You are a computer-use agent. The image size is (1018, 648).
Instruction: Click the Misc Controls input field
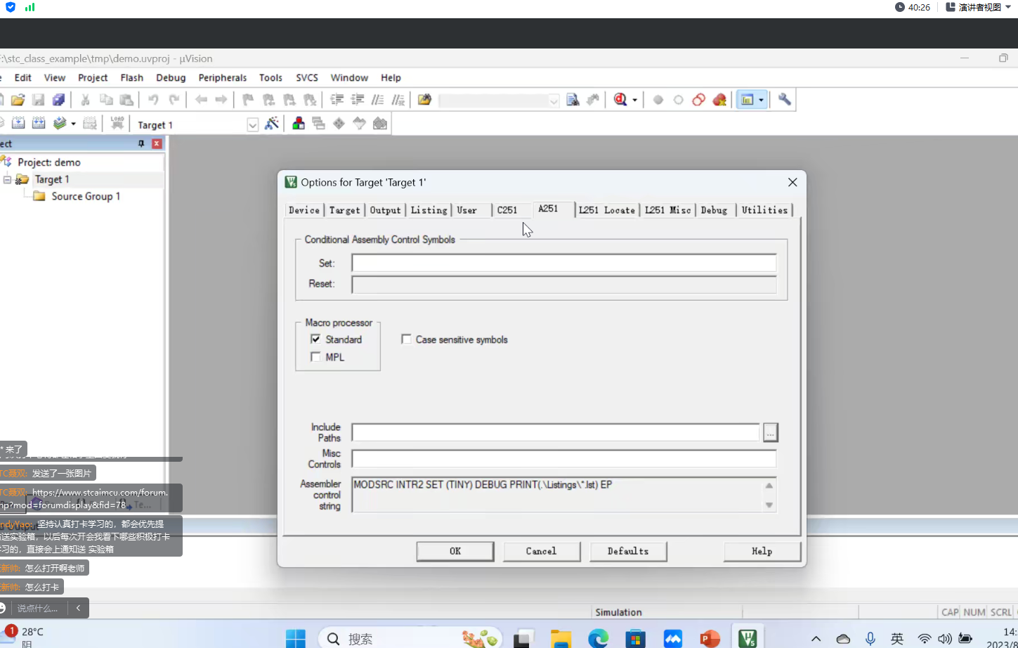(x=564, y=459)
